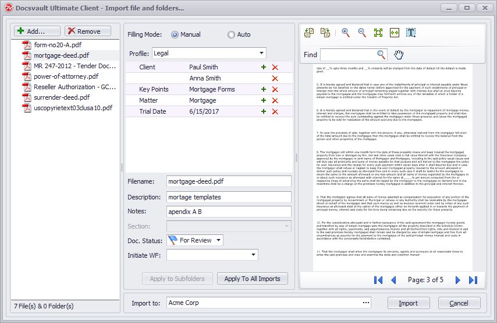The image size is (497, 323).
Task: Add another Matter value
Action: click(x=264, y=100)
